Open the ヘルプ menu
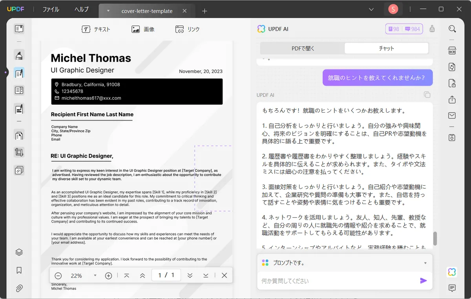This screenshot has width=471, height=299. click(x=82, y=9)
